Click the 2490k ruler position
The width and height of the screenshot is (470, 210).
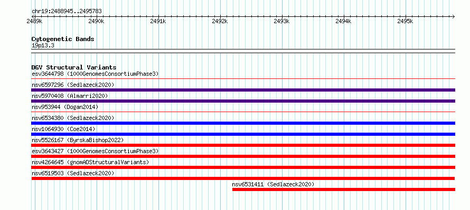[x=97, y=21]
